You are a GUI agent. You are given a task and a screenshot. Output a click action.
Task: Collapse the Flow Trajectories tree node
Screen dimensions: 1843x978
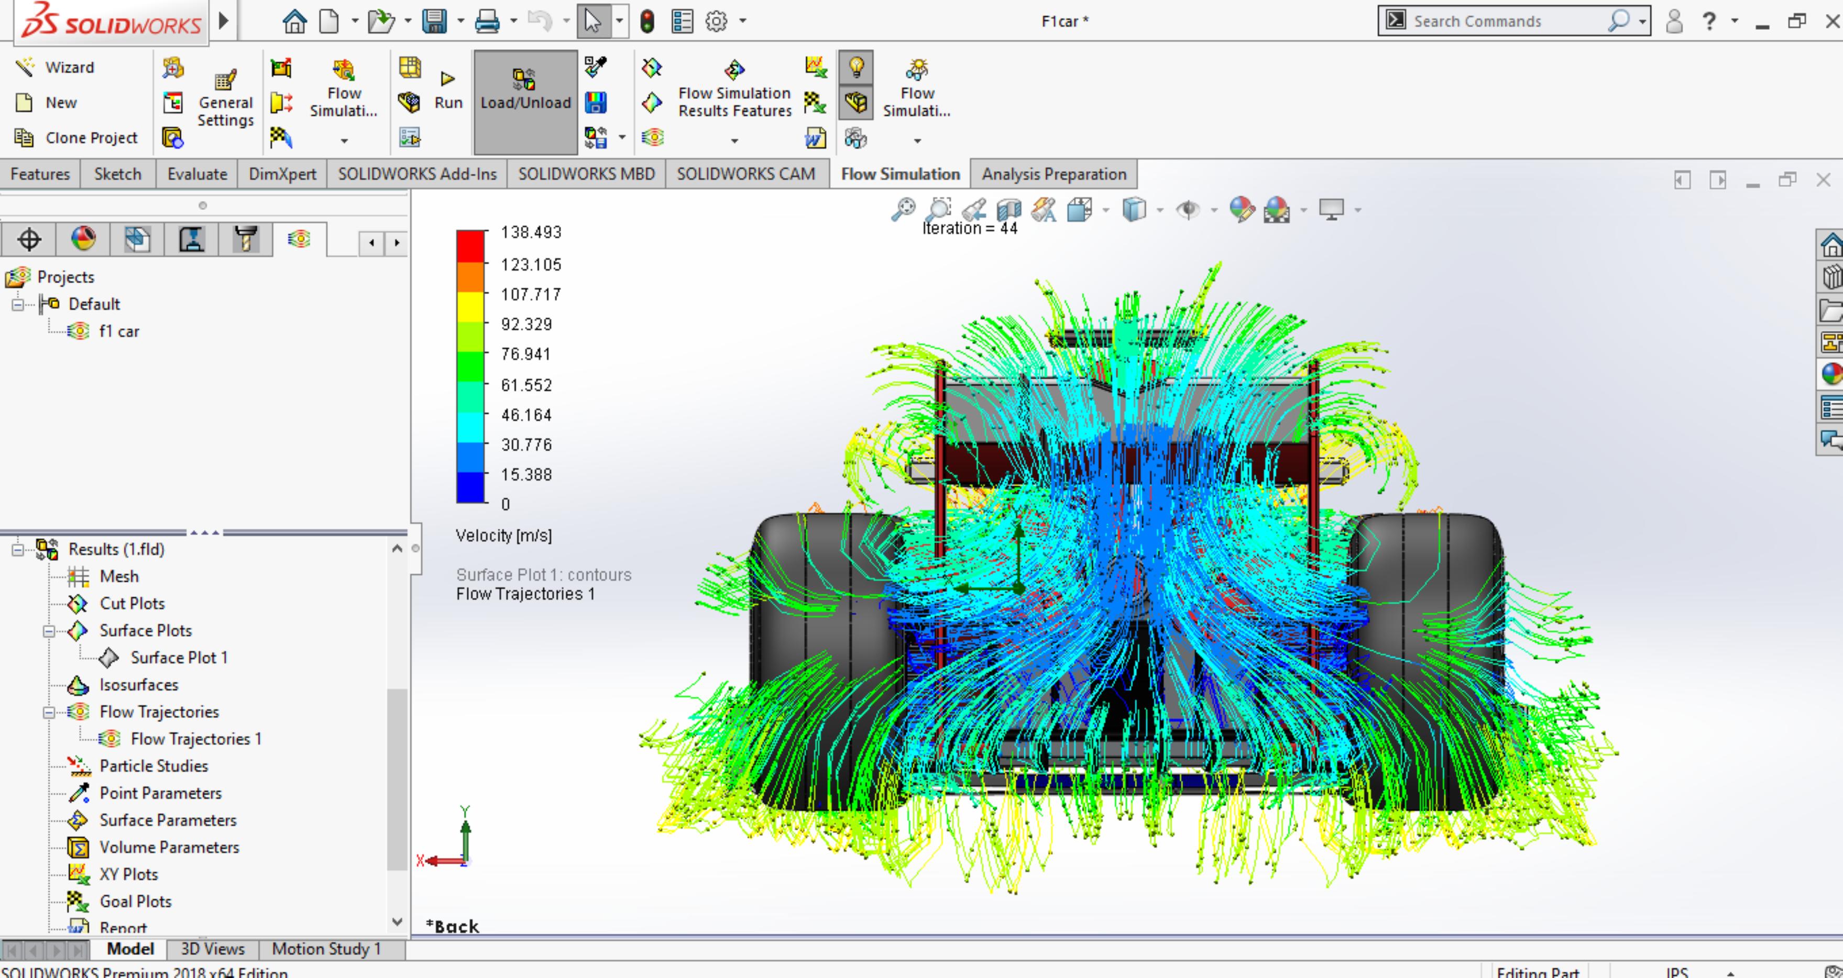49,712
